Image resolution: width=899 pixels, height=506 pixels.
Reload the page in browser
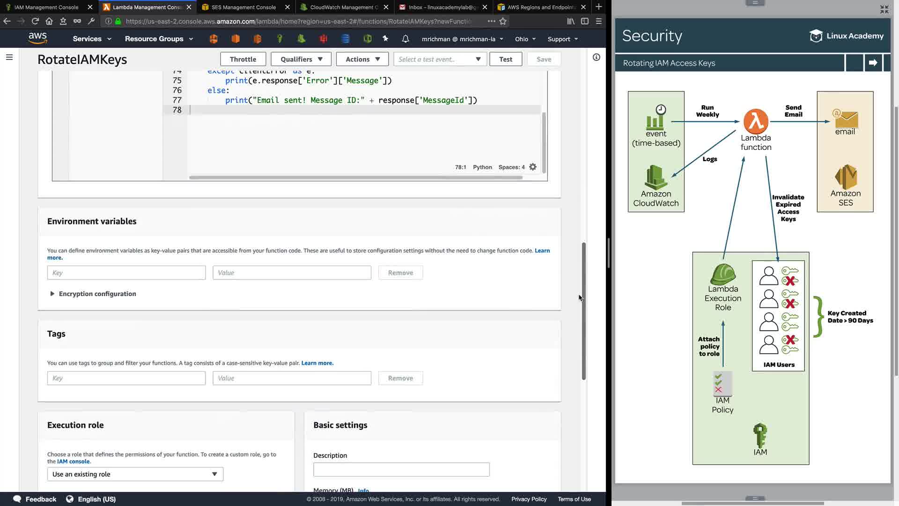35,21
